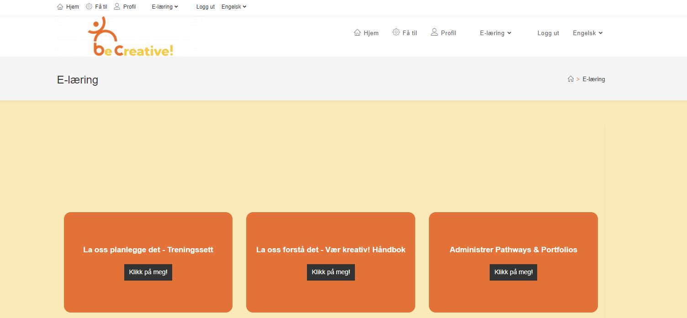The width and height of the screenshot is (687, 318).
Task: Click the E-læring page heading
Action: (x=78, y=80)
